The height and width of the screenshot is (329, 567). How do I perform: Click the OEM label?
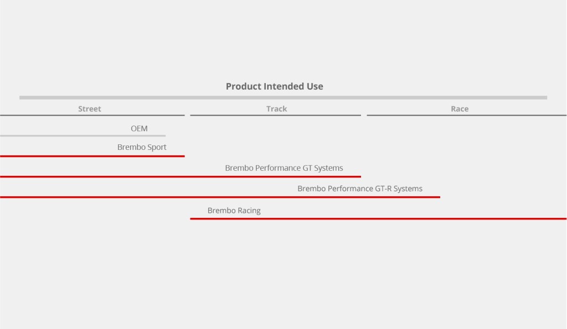[139, 128]
